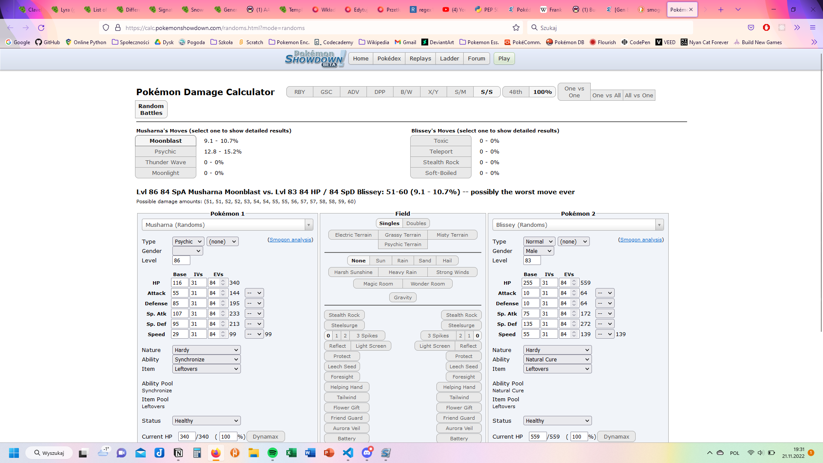
Task: Open PowerPoint from the taskbar
Action: [329, 453]
